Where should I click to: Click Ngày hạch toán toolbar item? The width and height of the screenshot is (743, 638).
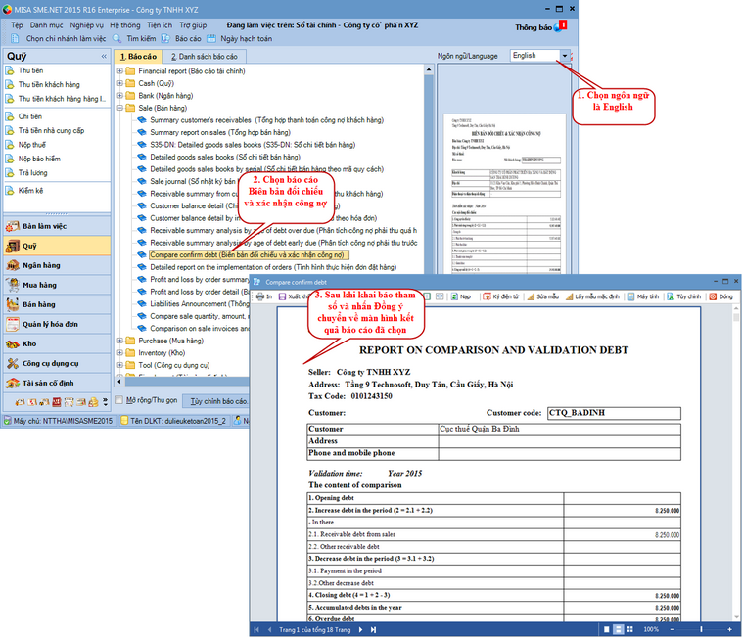[240, 39]
